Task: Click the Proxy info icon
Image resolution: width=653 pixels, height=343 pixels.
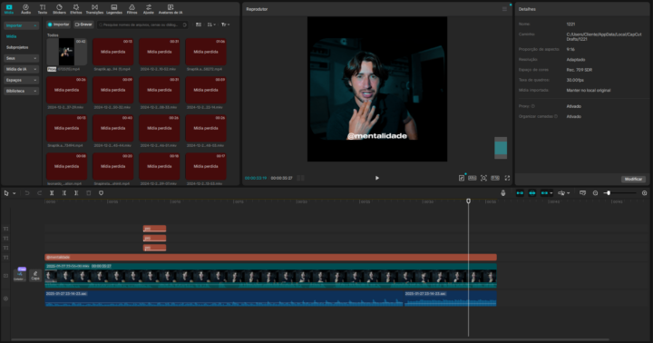Action: point(533,106)
